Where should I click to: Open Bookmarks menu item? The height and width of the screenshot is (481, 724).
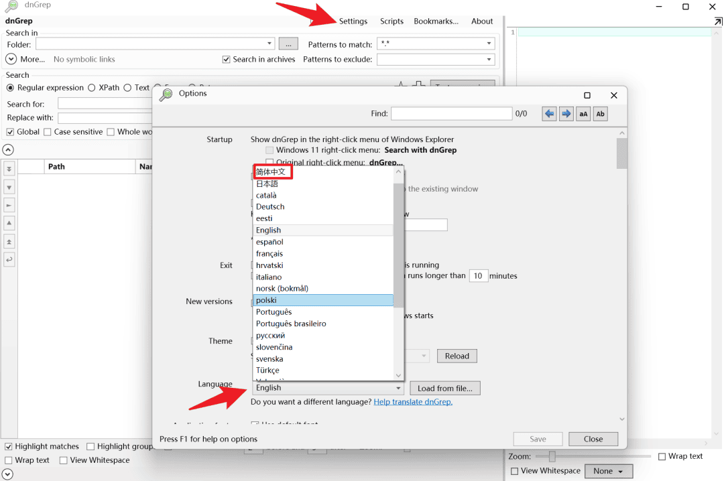[x=436, y=21]
